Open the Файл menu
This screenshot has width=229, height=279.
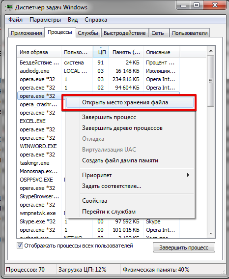click(15, 20)
